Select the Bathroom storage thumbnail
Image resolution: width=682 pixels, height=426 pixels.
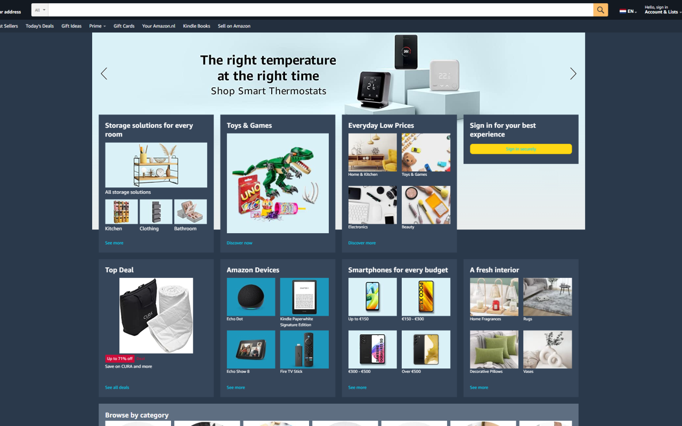191,211
